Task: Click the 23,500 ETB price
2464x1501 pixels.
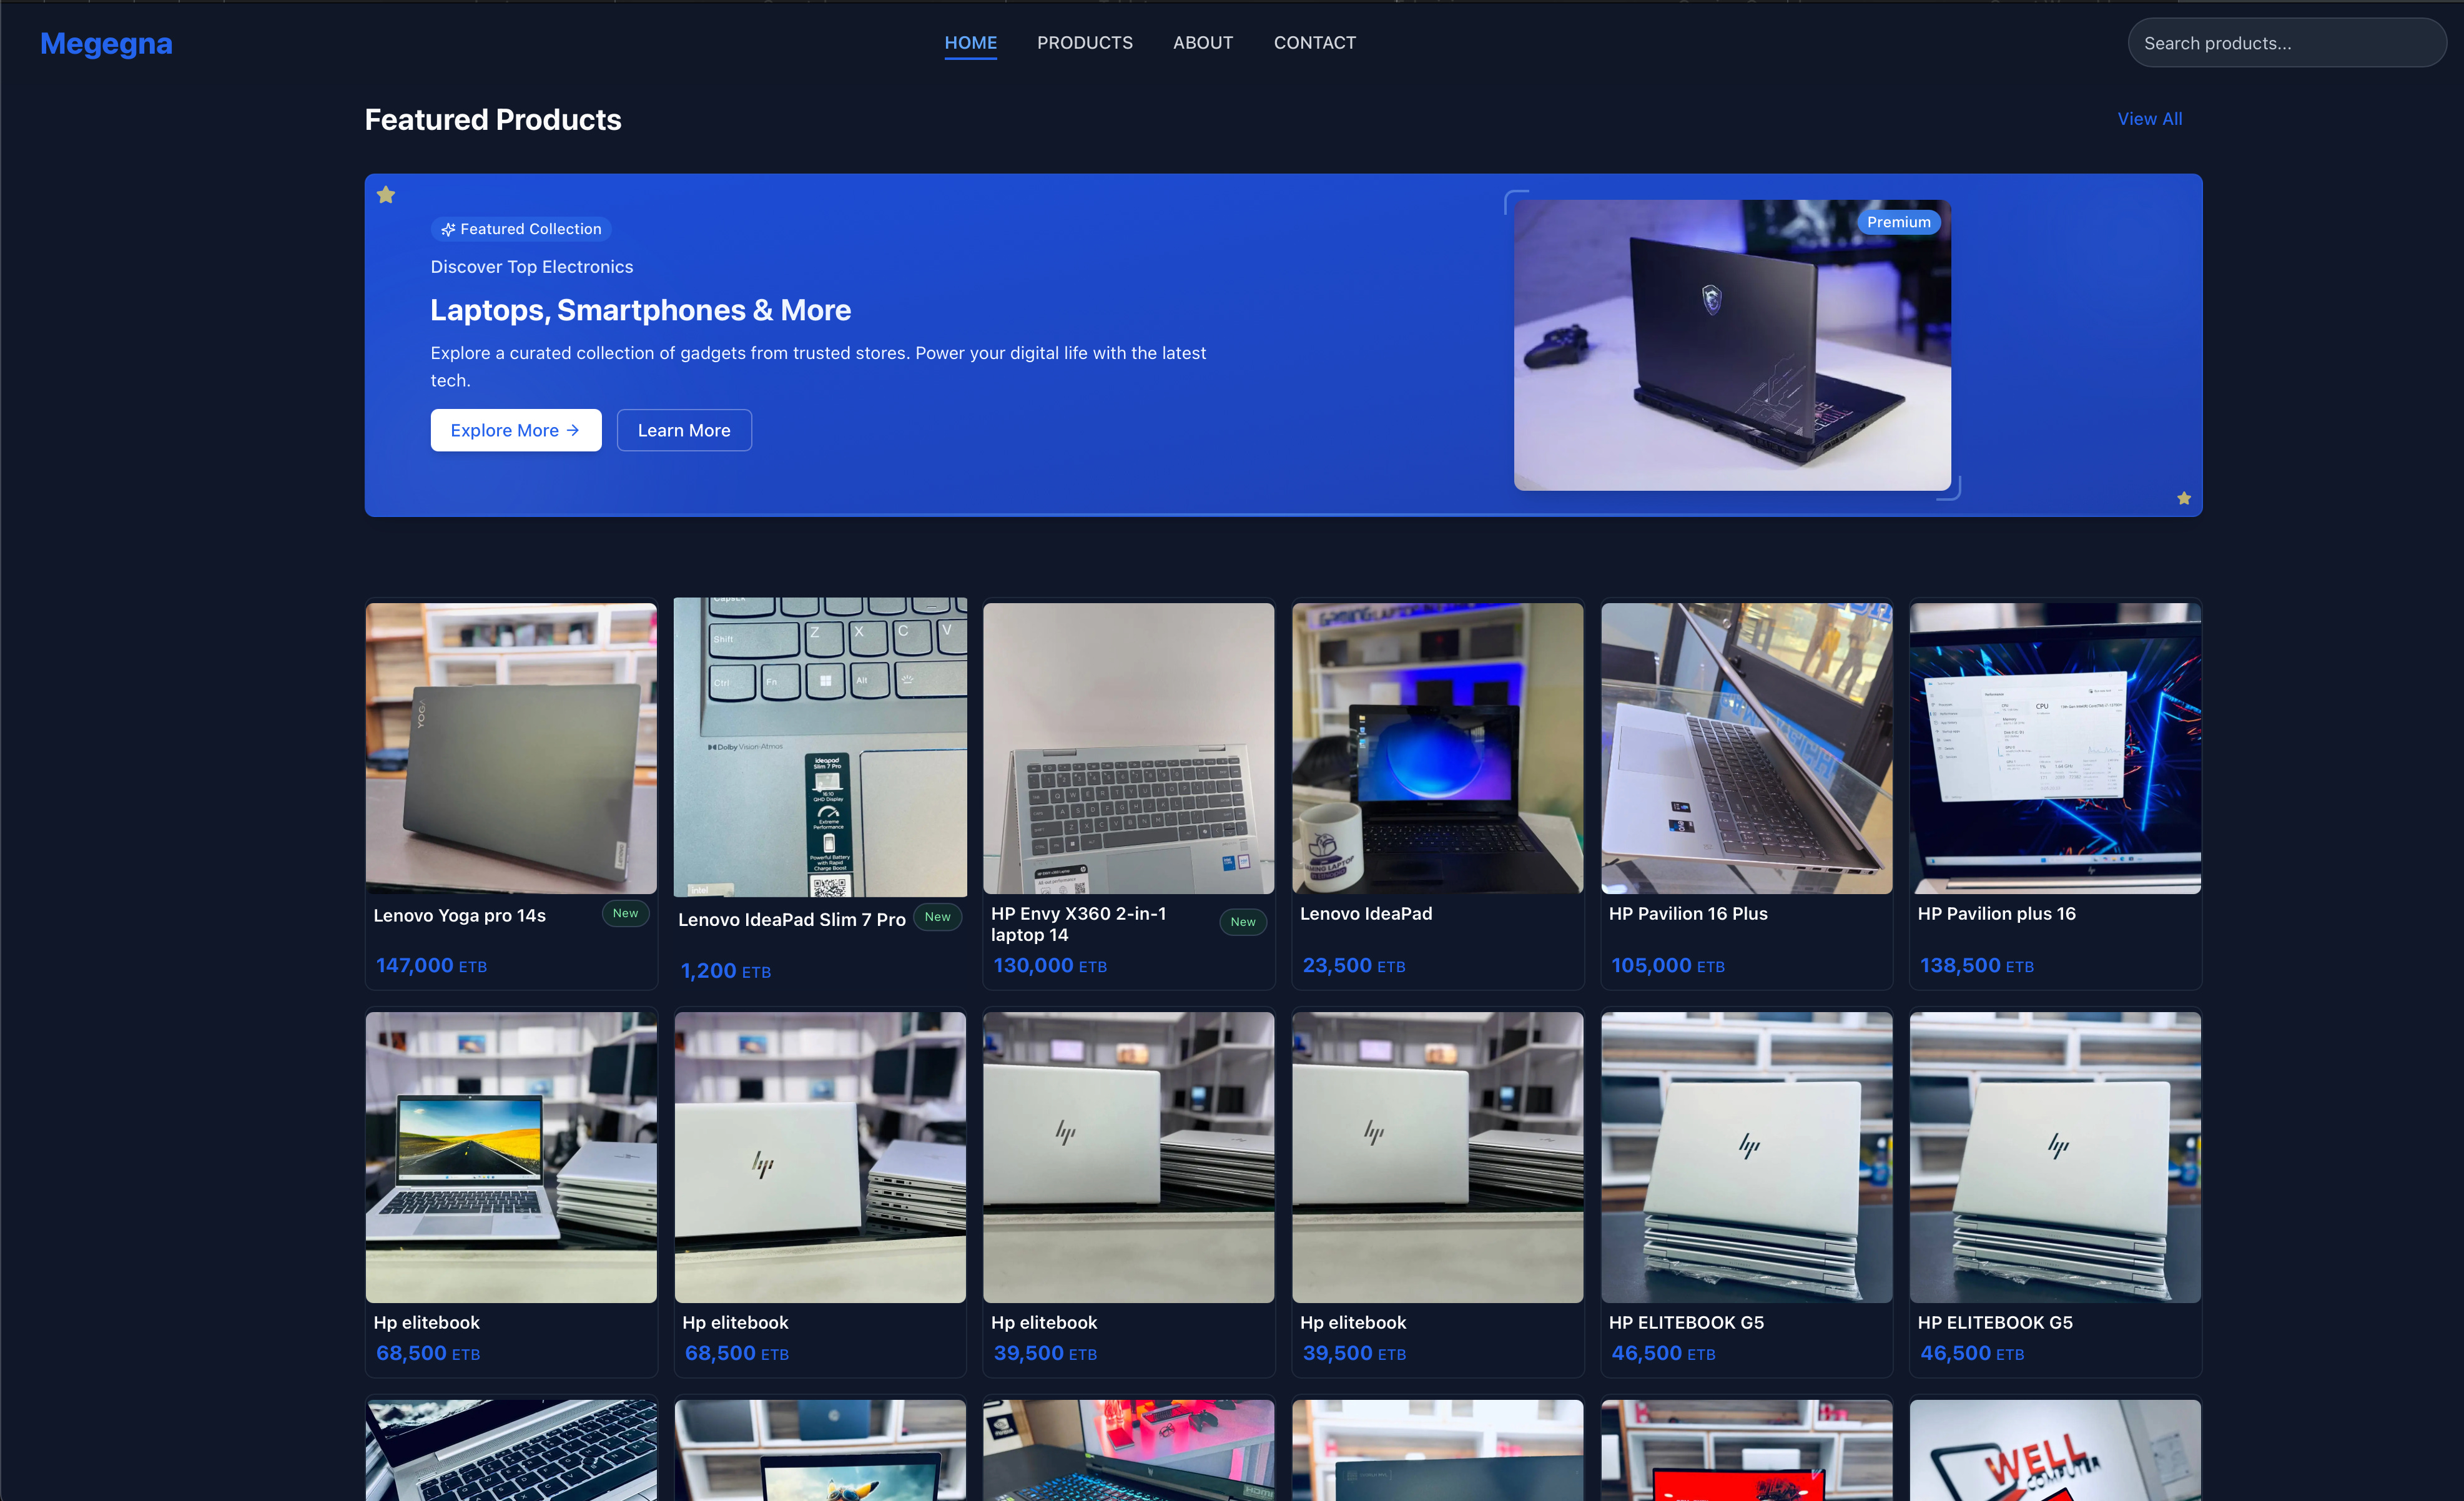Action: [x=1354, y=965]
